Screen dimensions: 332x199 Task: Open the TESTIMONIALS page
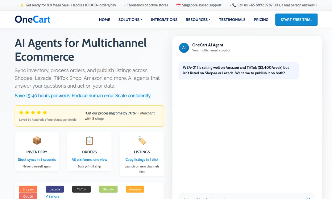[232, 20]
